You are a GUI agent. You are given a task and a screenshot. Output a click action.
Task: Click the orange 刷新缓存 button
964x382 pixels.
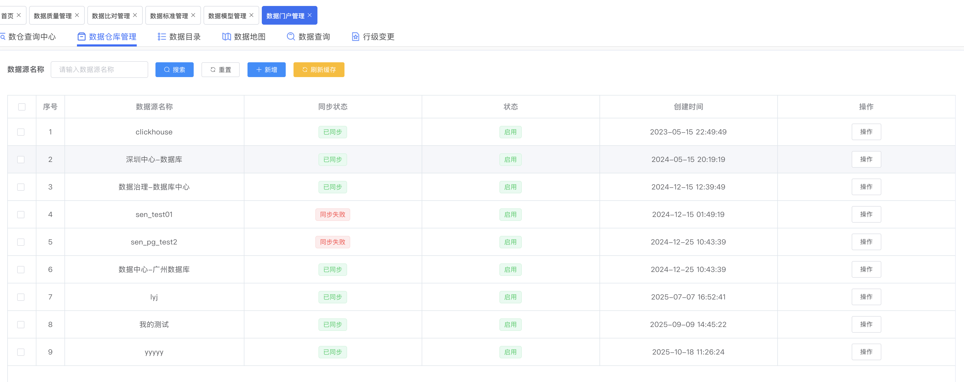[x=318, y=70]
